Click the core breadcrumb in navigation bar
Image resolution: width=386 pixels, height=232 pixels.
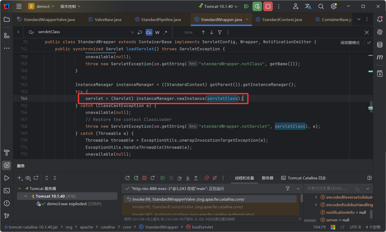point(127,227)
